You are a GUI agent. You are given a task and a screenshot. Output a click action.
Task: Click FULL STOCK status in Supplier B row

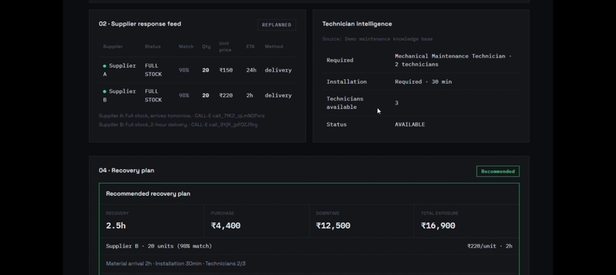pos(153,95)
